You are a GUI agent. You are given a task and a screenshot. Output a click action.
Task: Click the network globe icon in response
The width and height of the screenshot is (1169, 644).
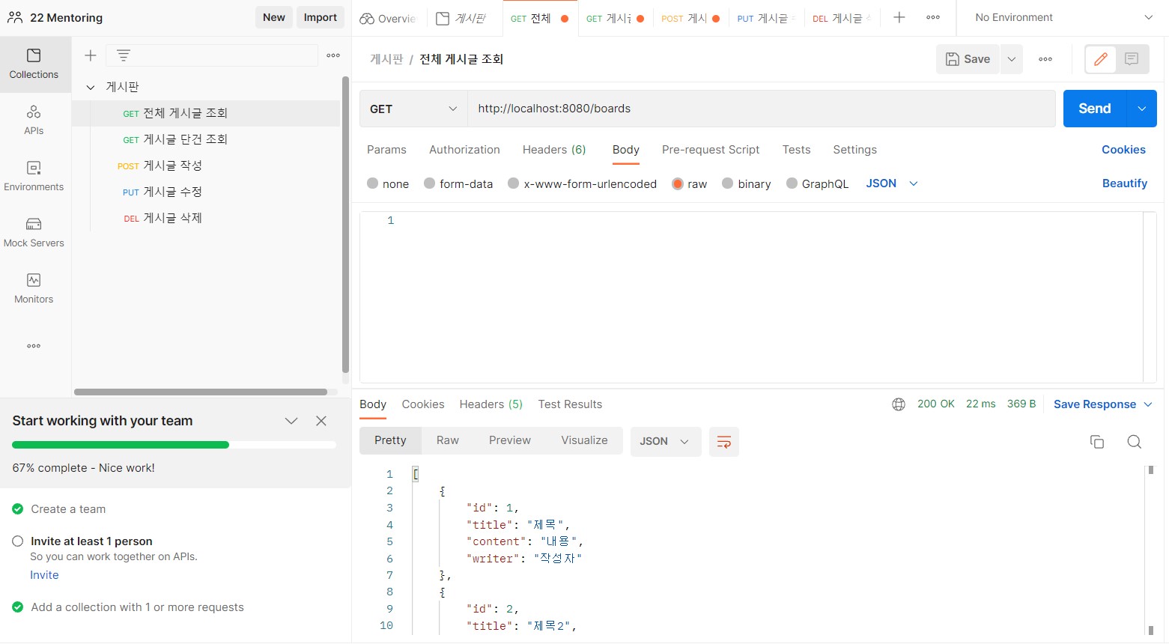pos(899,404)
